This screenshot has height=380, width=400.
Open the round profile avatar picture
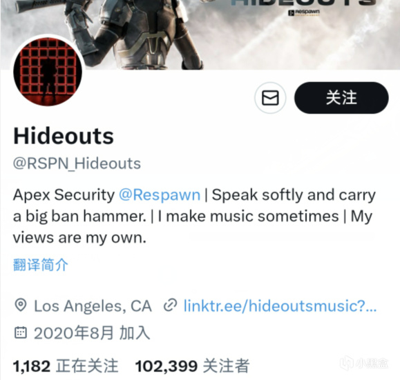pyautogui.click(x=48, y=72)
